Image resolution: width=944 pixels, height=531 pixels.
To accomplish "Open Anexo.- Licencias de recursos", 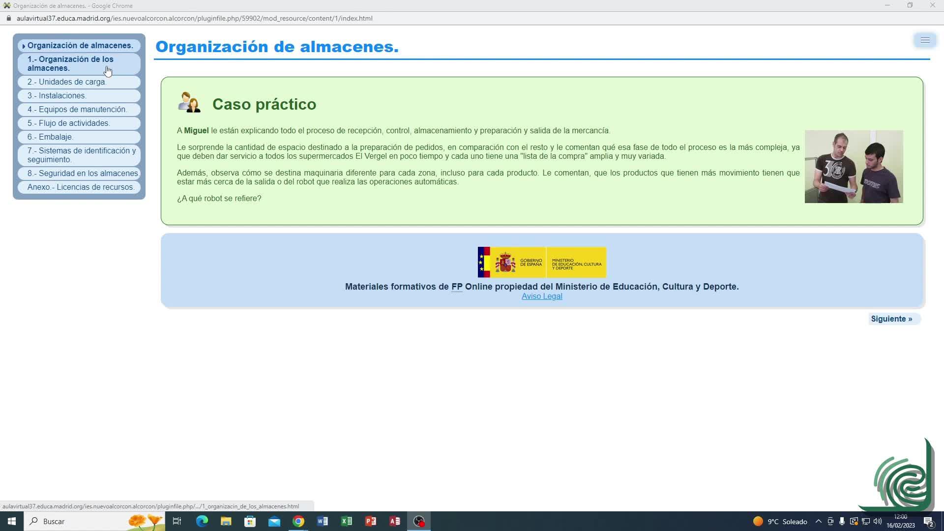I will 81,187.
